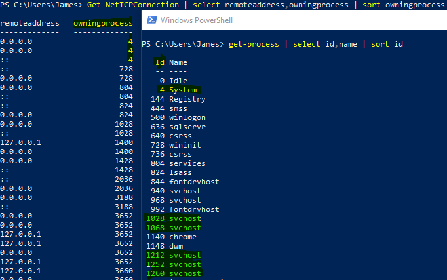Select the 968 svchost row
Image resolution: width=447 pixels, height=280 pixels.
[x=176, y=200]
